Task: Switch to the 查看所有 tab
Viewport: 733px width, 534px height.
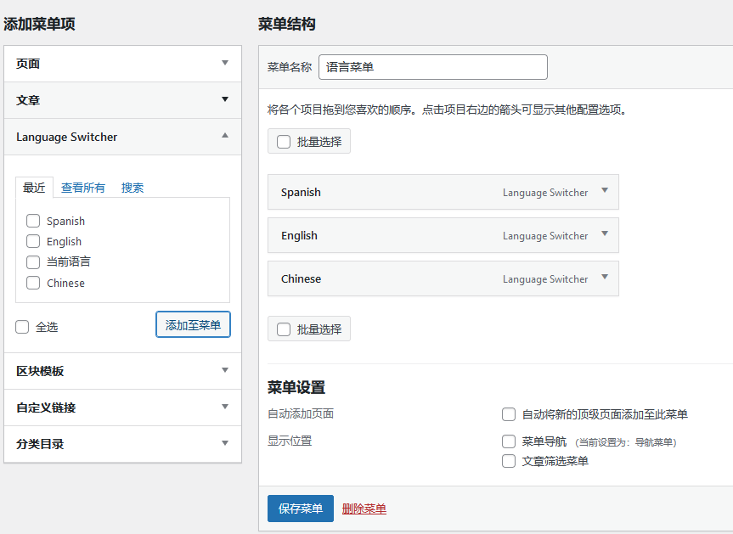Action: 83,188
